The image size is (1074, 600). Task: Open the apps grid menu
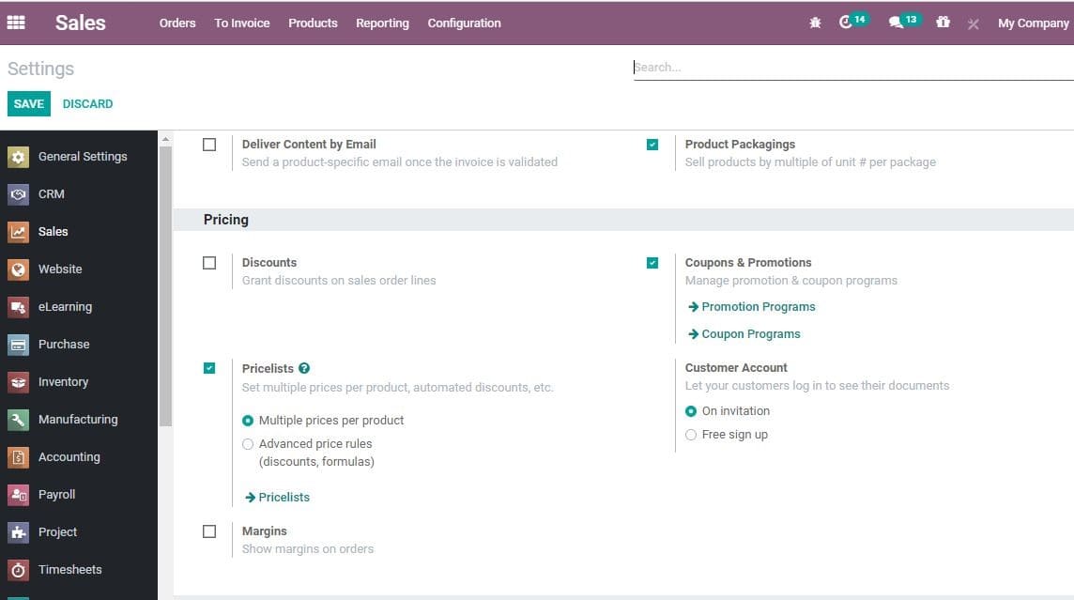coord(15,22)
